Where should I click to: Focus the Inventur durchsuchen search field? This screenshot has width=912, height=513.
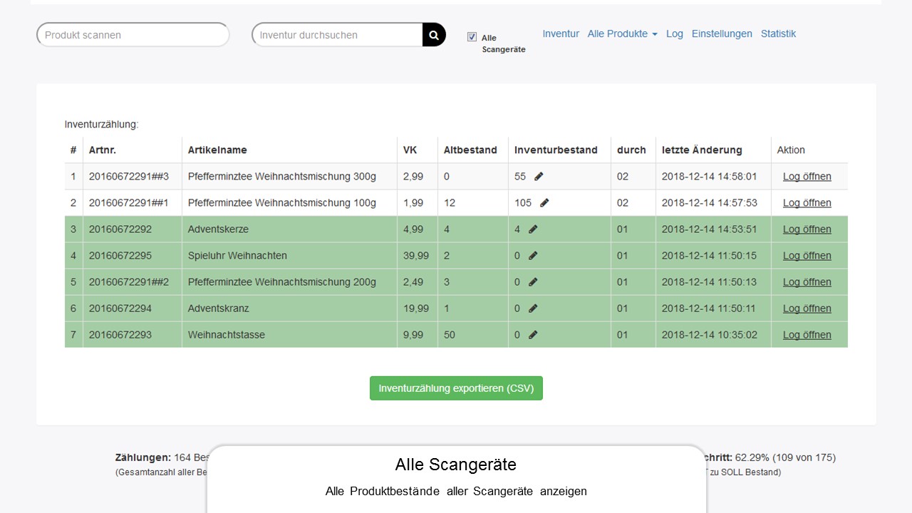(337, 35)
